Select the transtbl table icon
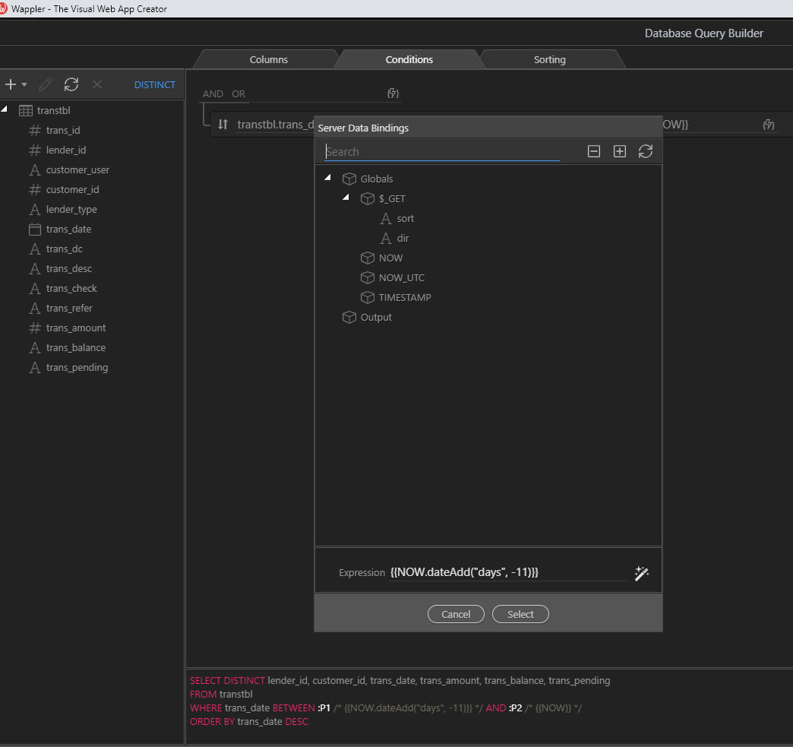 click(26, 110)
